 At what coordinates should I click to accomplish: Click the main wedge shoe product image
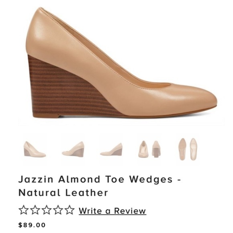click(121, 62)
